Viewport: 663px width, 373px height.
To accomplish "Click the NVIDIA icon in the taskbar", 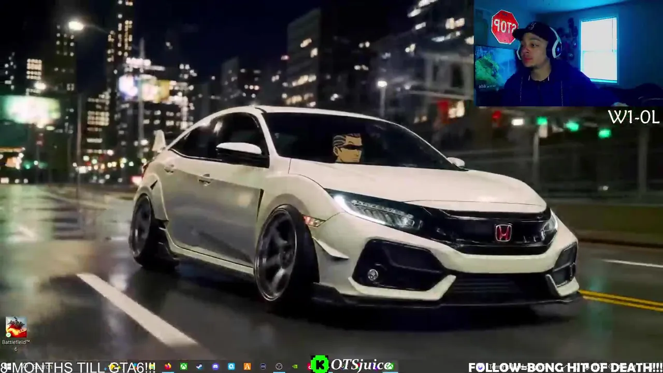I will (x=295, y=366).
